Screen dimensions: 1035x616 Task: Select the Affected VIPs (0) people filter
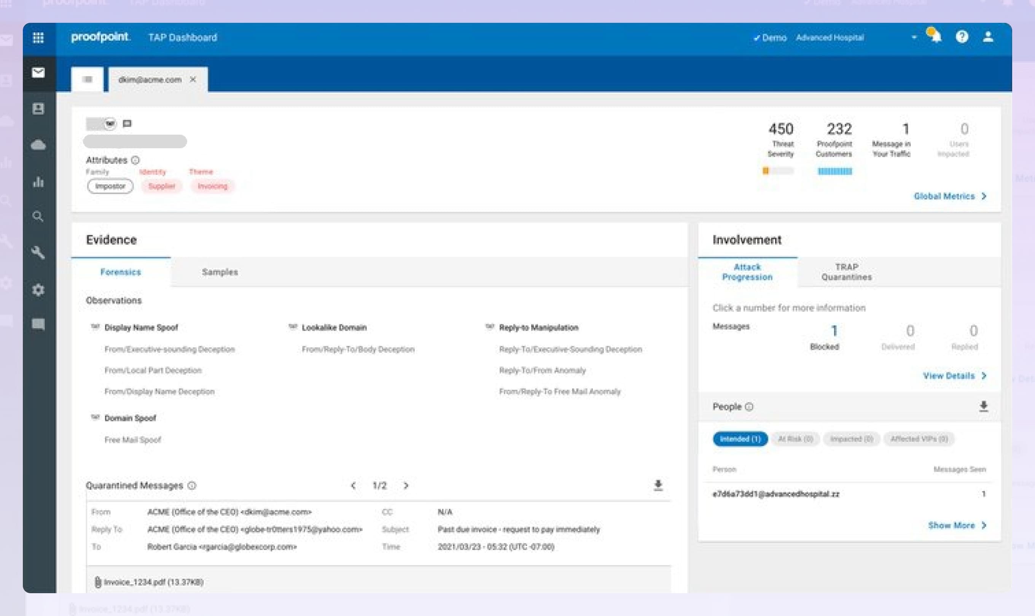(x=919, y=439)
